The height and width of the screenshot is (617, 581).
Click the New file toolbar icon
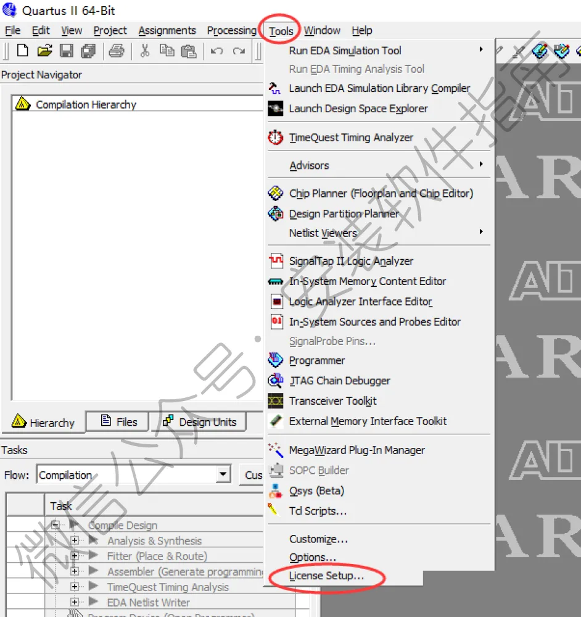(22, 51)
